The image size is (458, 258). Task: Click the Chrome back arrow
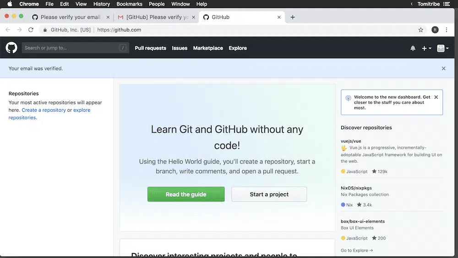pyautogui.click(x=8, y=30)
